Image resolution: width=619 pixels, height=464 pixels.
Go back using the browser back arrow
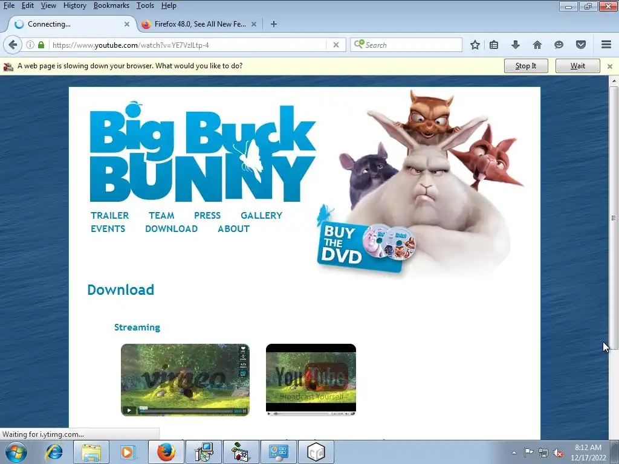(12, 45)
